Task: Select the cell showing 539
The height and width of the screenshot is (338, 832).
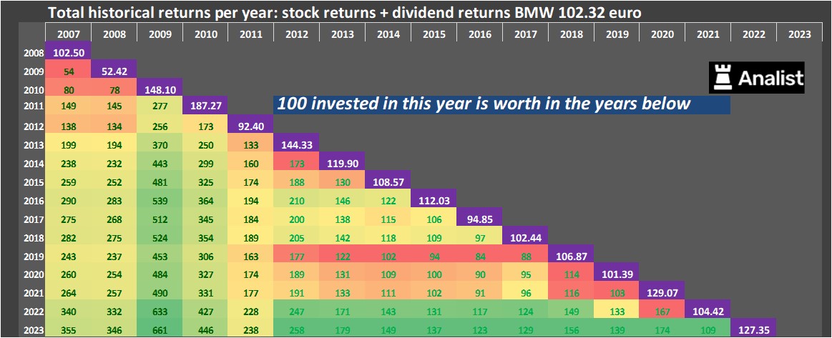Action: (x=160, y=200)
